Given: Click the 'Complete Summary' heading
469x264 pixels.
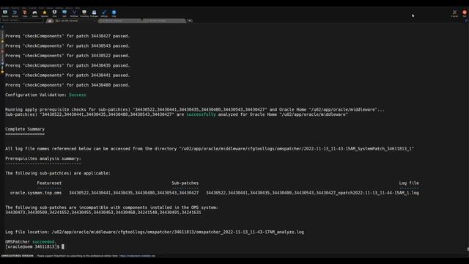Looking at the screenshot, I should coord(25,129).
